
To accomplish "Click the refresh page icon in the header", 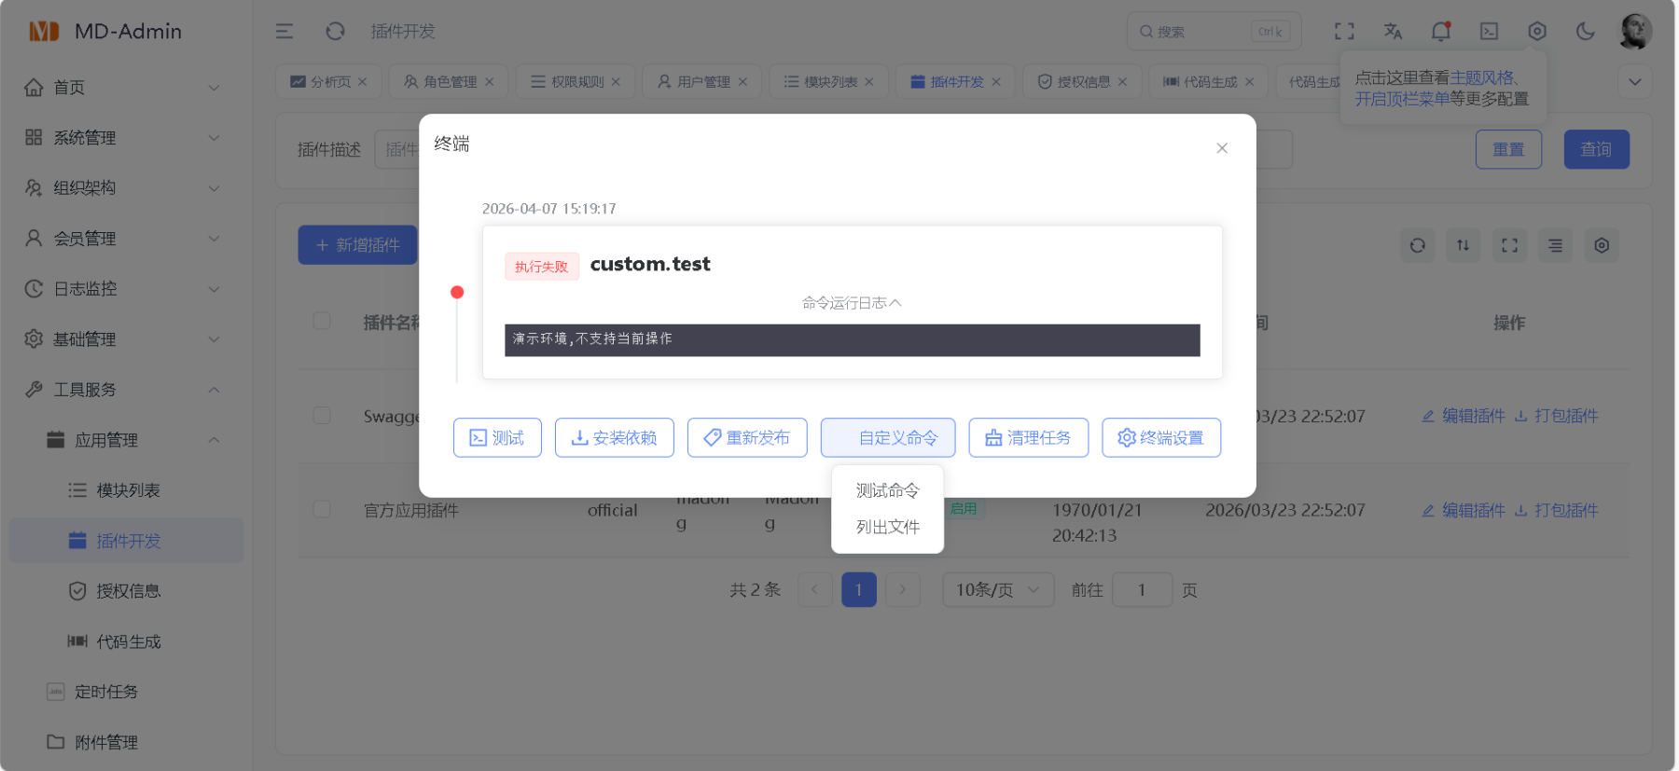I will [x=335, y=32].
